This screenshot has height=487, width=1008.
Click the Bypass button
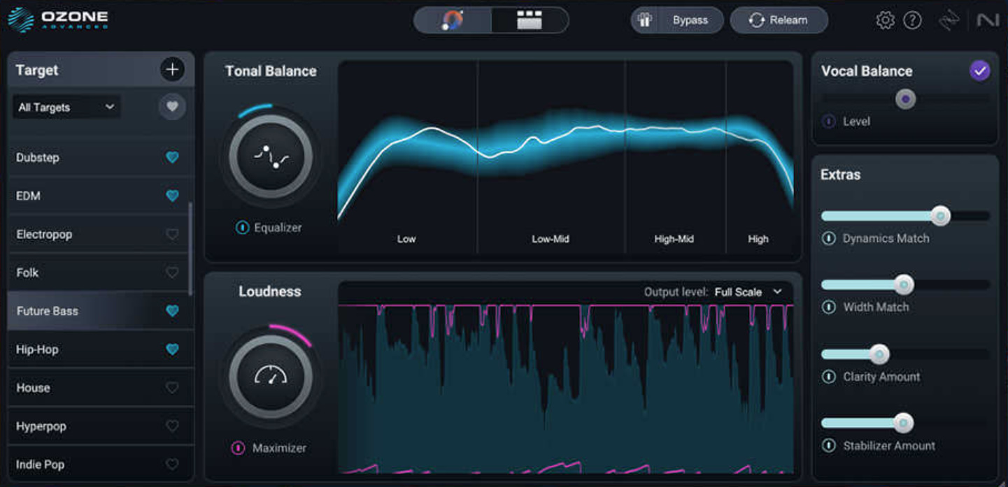pos(676,20)
